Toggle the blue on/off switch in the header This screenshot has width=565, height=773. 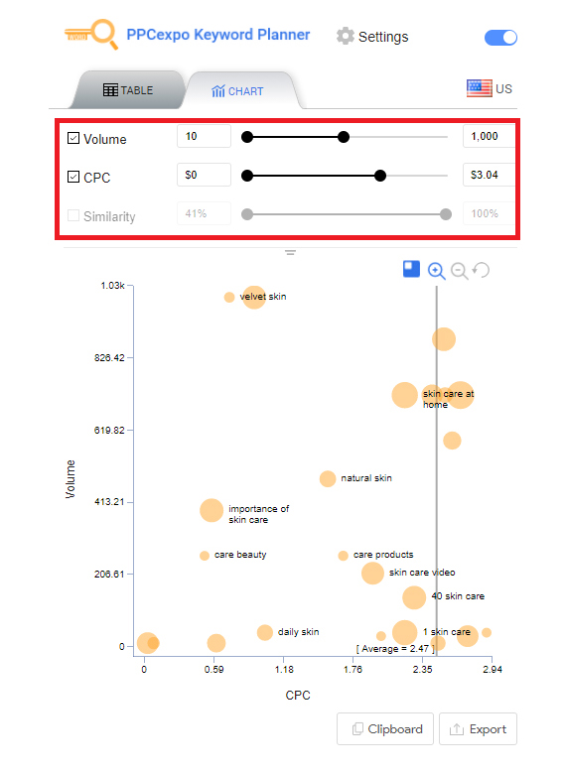pyautogui.click(x=500, y=38)
